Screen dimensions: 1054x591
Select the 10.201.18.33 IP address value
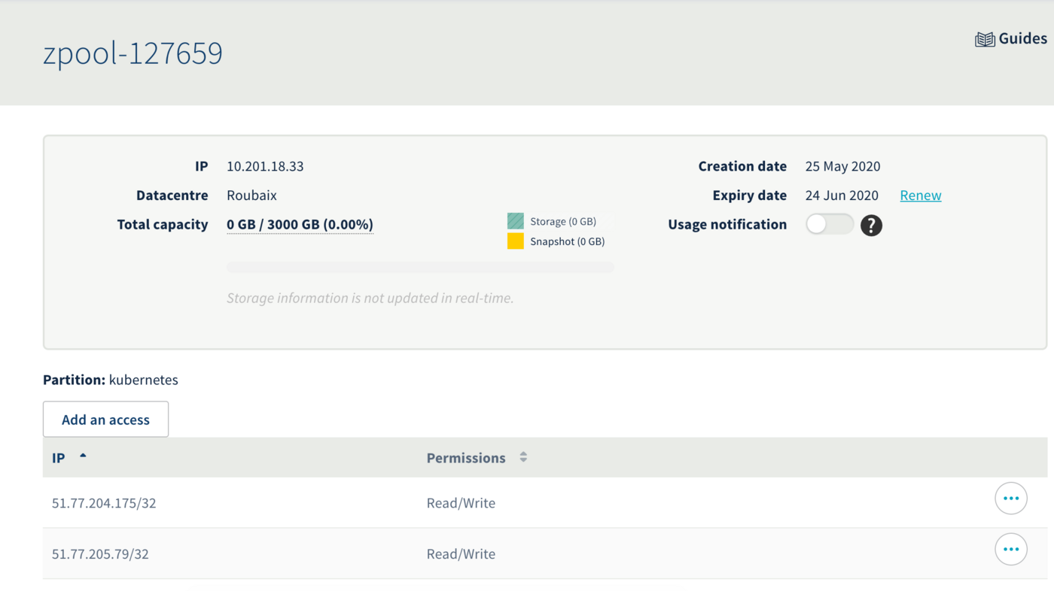tap(265, 167)
